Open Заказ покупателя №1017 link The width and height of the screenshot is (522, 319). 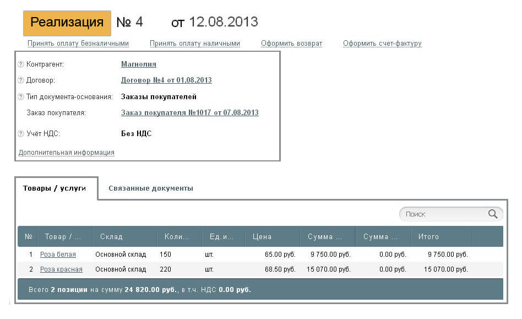coord(189,113)
